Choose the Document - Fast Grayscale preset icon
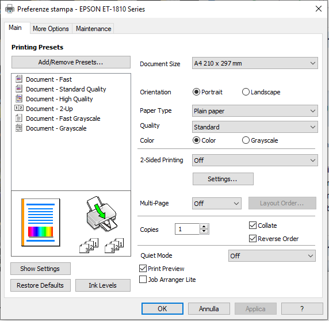329x321 pixels. tap(18, 118)
